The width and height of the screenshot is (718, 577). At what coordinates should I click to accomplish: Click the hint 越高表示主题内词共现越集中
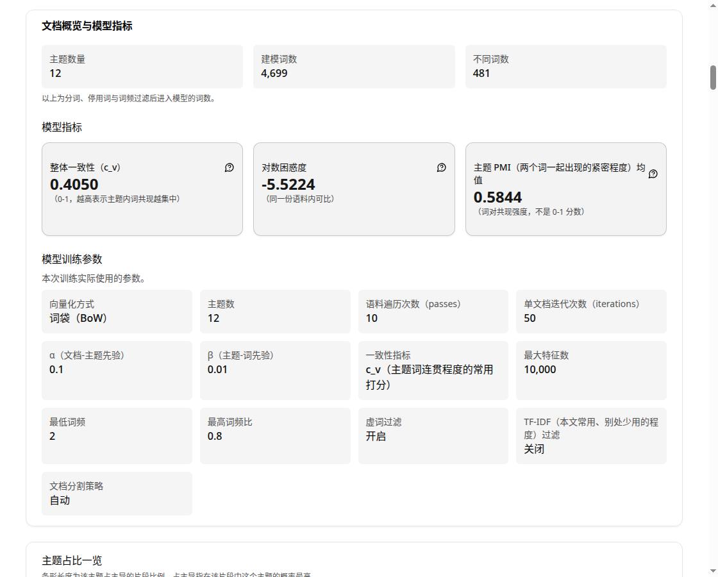click(x=117, y=199)
